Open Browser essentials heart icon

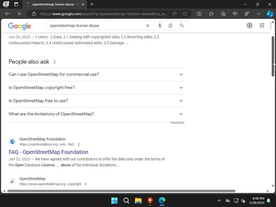(x=235, y=14)
